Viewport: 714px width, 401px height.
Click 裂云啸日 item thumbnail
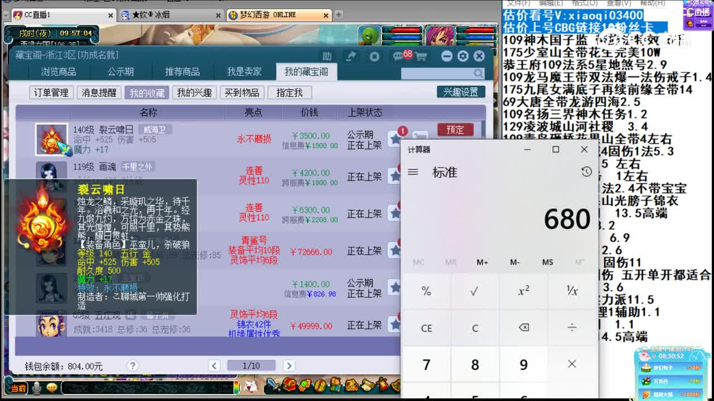tap(52, 139)
